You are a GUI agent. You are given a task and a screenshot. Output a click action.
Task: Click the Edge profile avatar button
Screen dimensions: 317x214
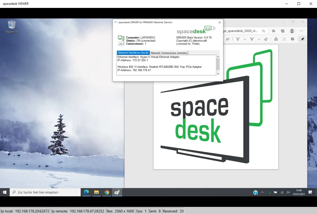point(292,31)
